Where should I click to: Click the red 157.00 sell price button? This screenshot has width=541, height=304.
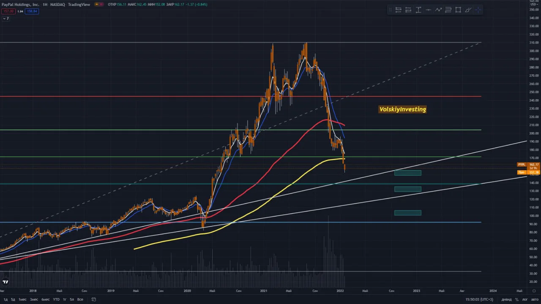pyautogui.click(x=8, y=11)
